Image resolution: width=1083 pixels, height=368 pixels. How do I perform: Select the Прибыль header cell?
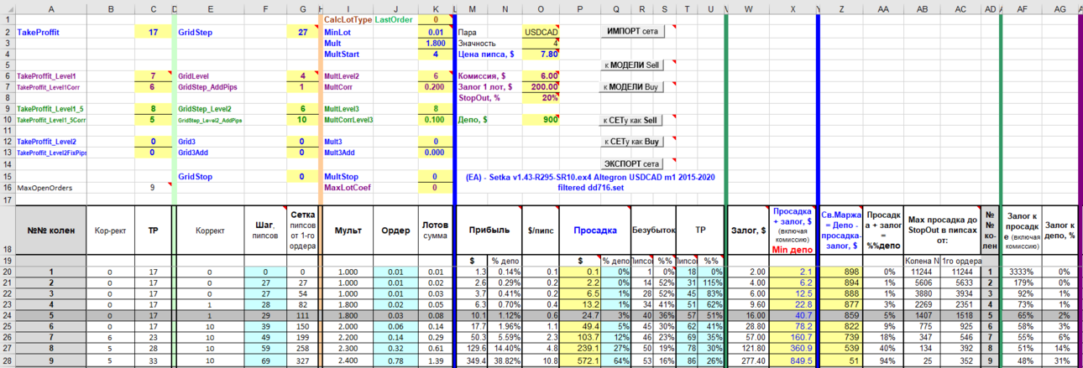click(x=488, y=230)
